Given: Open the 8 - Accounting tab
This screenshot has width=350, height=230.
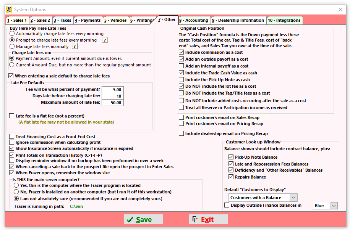Looking at the screenshot, I should click(194, 20).
